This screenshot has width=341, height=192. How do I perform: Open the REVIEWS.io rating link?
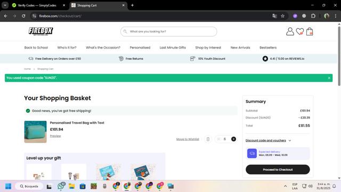pos(283,59)
